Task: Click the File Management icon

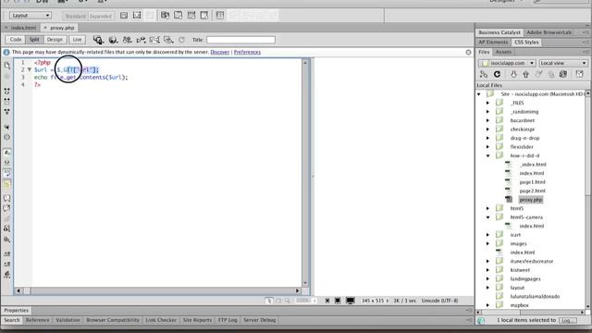Action: click(128, 40)
